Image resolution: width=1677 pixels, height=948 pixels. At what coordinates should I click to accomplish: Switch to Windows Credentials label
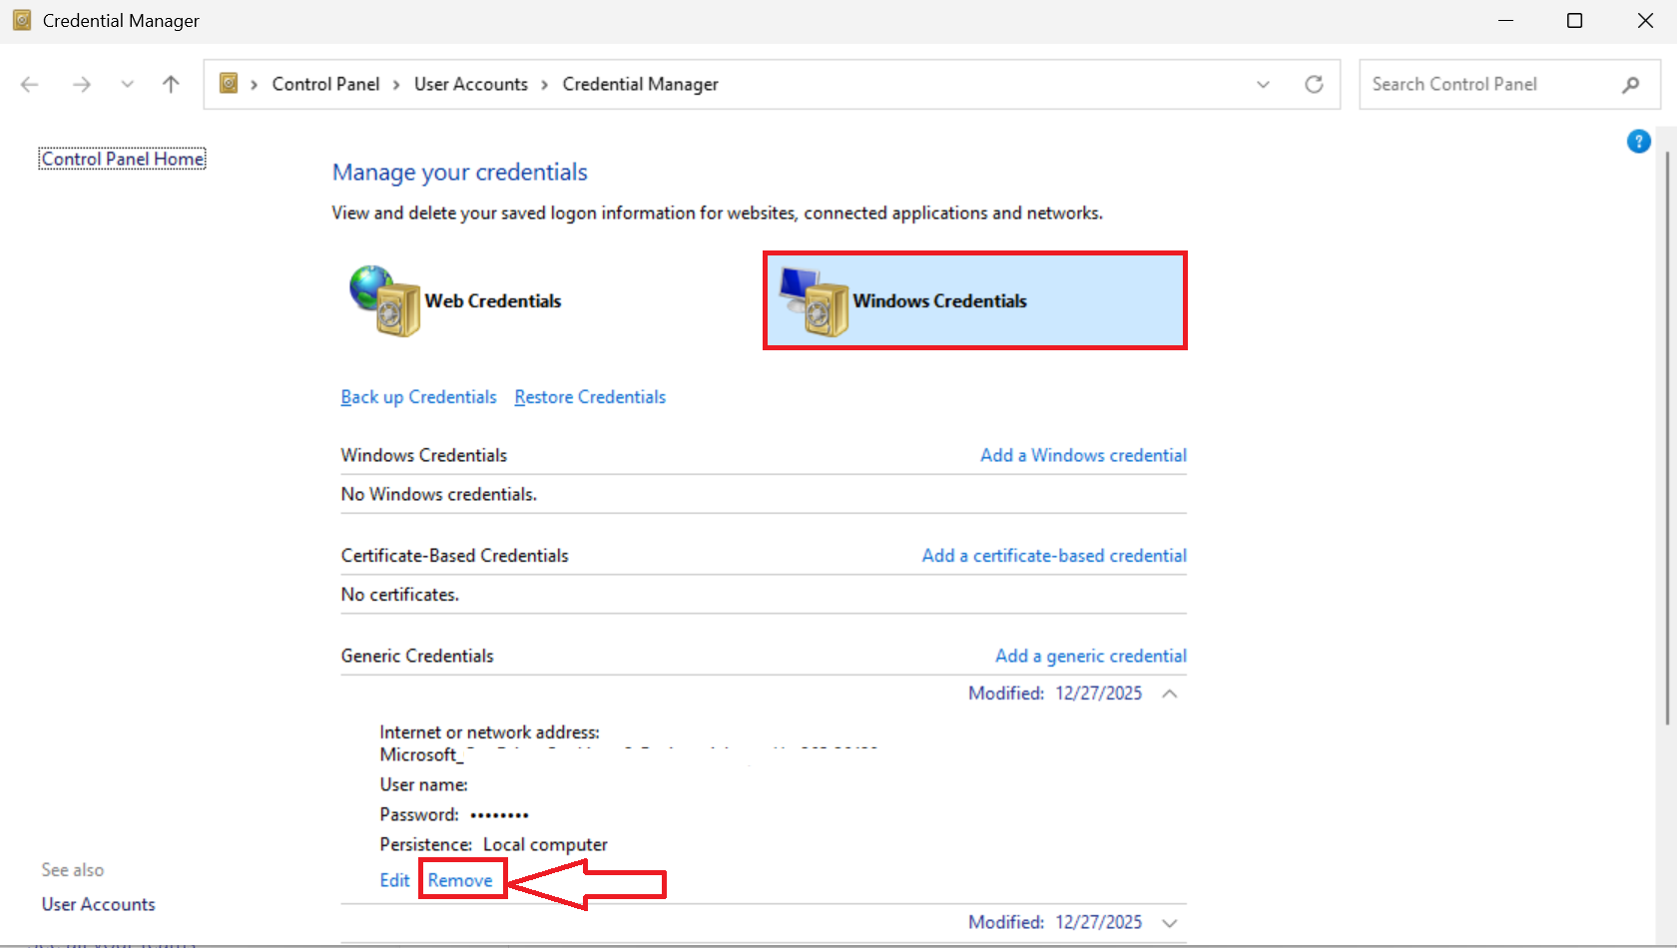pyautogui.click(x=939, y=301)
